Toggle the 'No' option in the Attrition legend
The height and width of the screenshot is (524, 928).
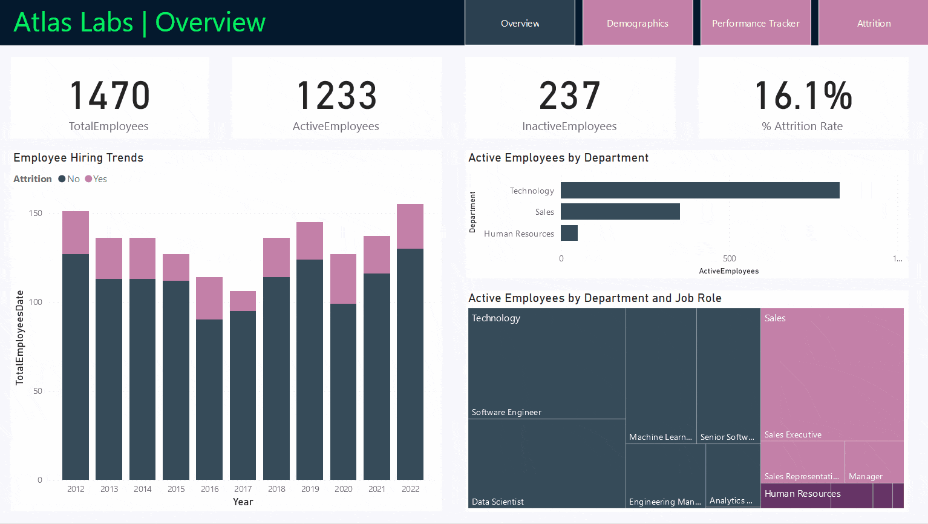pos(68,178)
